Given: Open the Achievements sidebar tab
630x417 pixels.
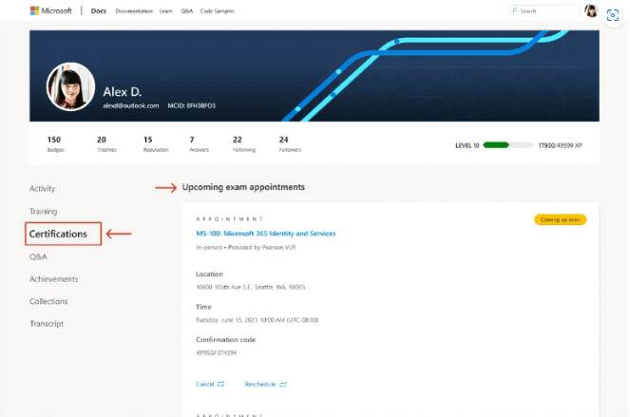Looking at the screenshot, I should tap(54, 279).
